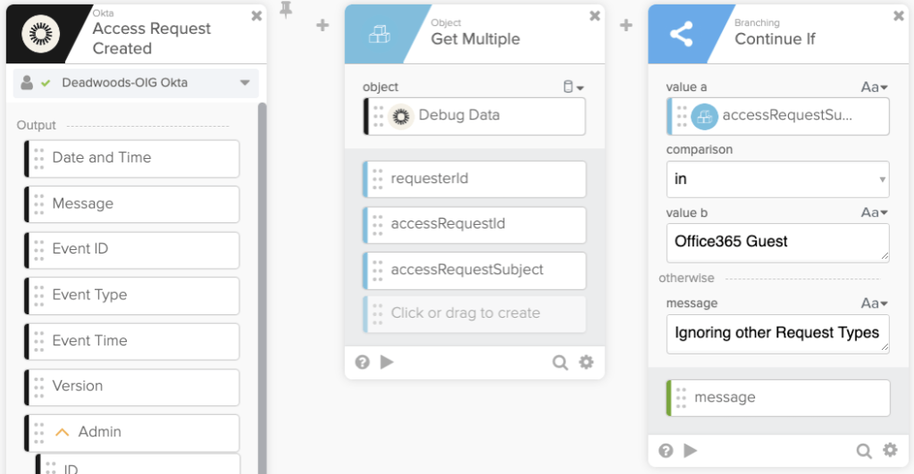This screenshot has height=474, width=914.
Task: Open the Deadwoods-OIG Okta connection dropdown
Action: tap(245, 84)
